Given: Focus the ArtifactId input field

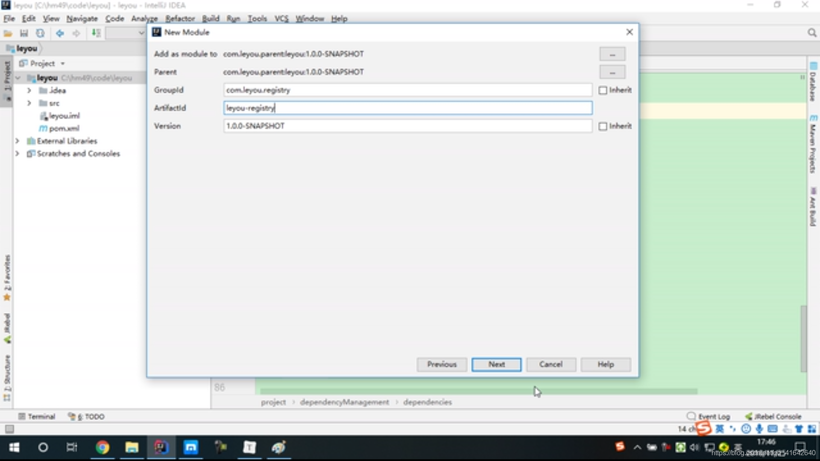Looking at the screenshot, I should tap(408, 108).
